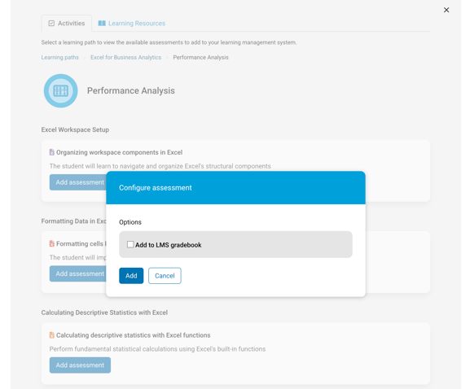The width and height of the screenshot is (470, 389).
Task: Click the red document icon beside Formatting cells
Action: [x=52, y=243]
